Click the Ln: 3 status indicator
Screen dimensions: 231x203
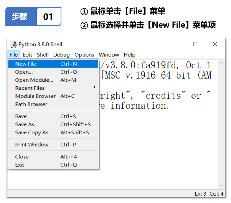[200, 194]
